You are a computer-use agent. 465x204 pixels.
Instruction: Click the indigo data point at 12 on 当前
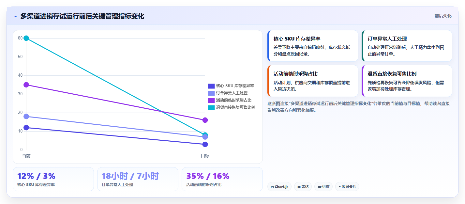pos(26,128)
